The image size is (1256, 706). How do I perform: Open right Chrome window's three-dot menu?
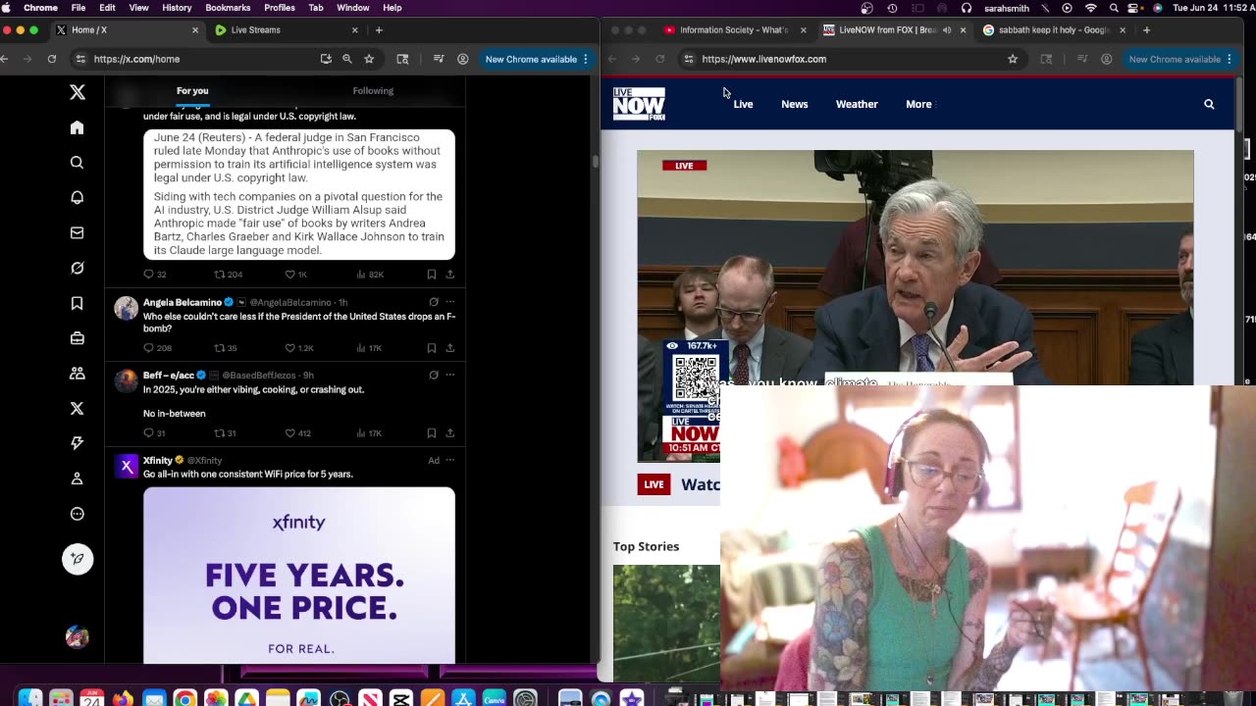[1230, 59]
